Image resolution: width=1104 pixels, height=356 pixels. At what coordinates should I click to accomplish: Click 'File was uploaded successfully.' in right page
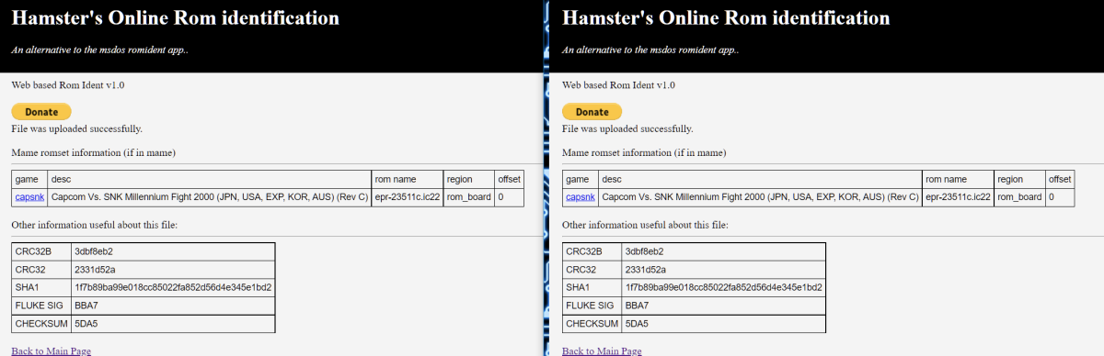[x=627, y=128]
